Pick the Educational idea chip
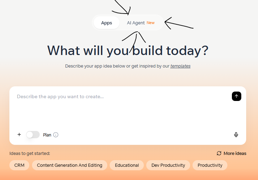This screenshot has height=180, width=258. 127,165
